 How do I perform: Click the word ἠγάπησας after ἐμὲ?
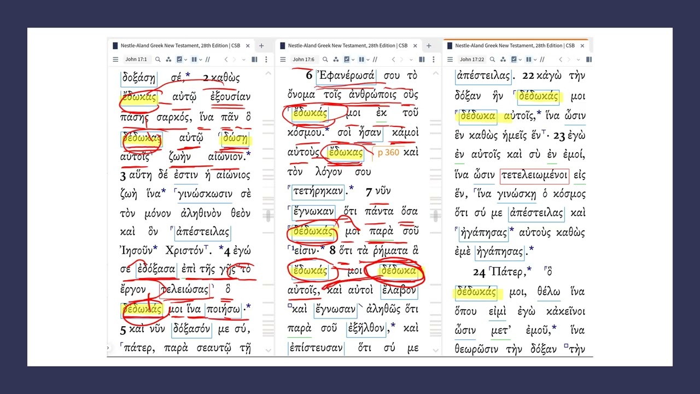(x=500, y=252)
